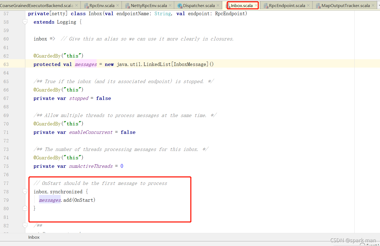The image size is (380, 246).
Task: Click the 'stopped' variable name
Action: (79, 98)
